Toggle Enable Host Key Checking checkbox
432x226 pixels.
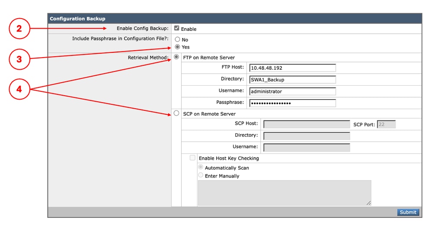click(192, 158)
